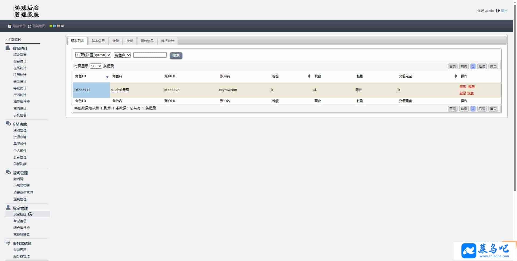This screenshot has width=517, height=261.
Task: Select the account name cell xxymwcom
Action: (228, 90)
